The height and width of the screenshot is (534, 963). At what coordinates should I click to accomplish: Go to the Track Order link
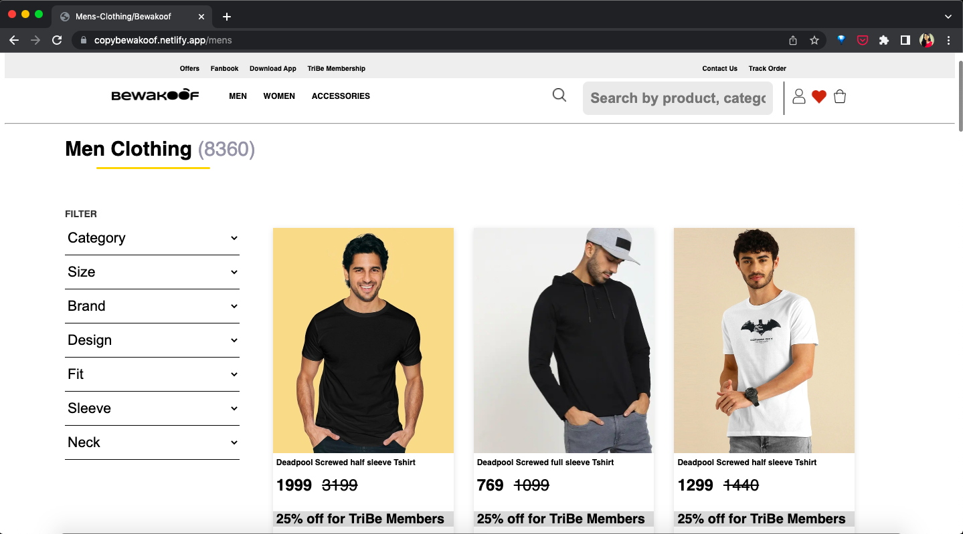767,68
